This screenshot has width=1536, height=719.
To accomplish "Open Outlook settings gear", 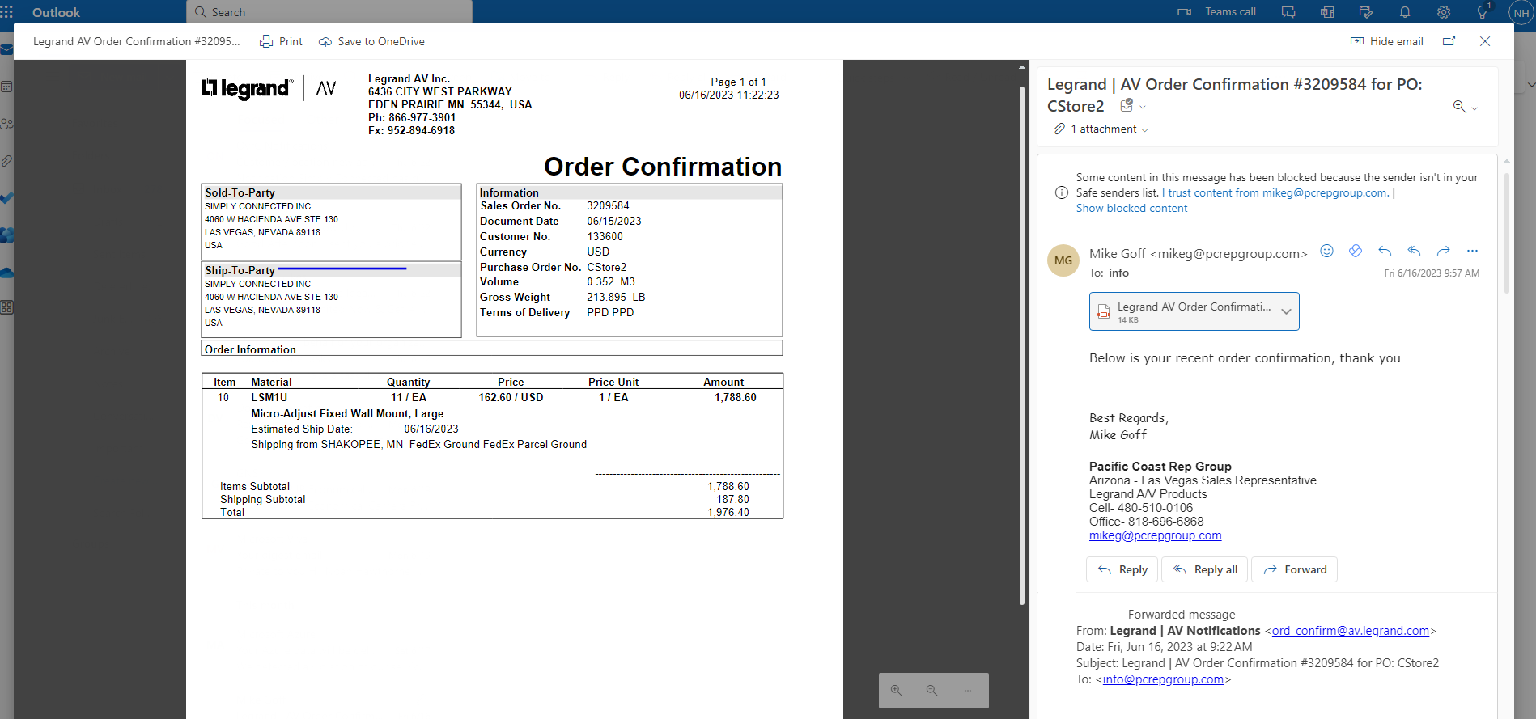I will pos(1444,12).
